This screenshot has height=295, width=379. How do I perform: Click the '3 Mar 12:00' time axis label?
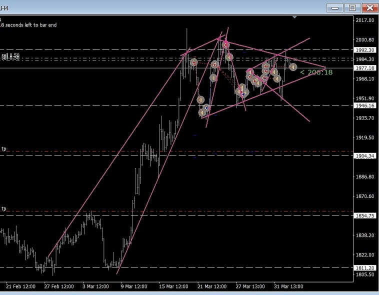pos(95,286)
